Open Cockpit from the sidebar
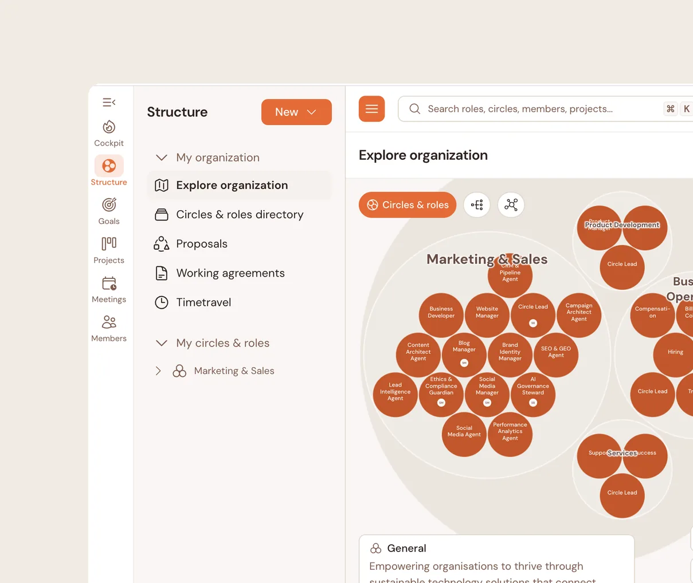Screen dimensions: 693x583 point(109,133)
